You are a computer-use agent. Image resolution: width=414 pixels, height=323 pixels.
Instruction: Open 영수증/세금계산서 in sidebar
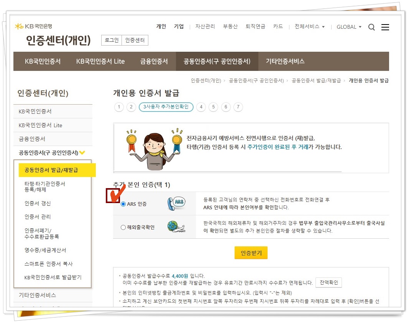45,250
